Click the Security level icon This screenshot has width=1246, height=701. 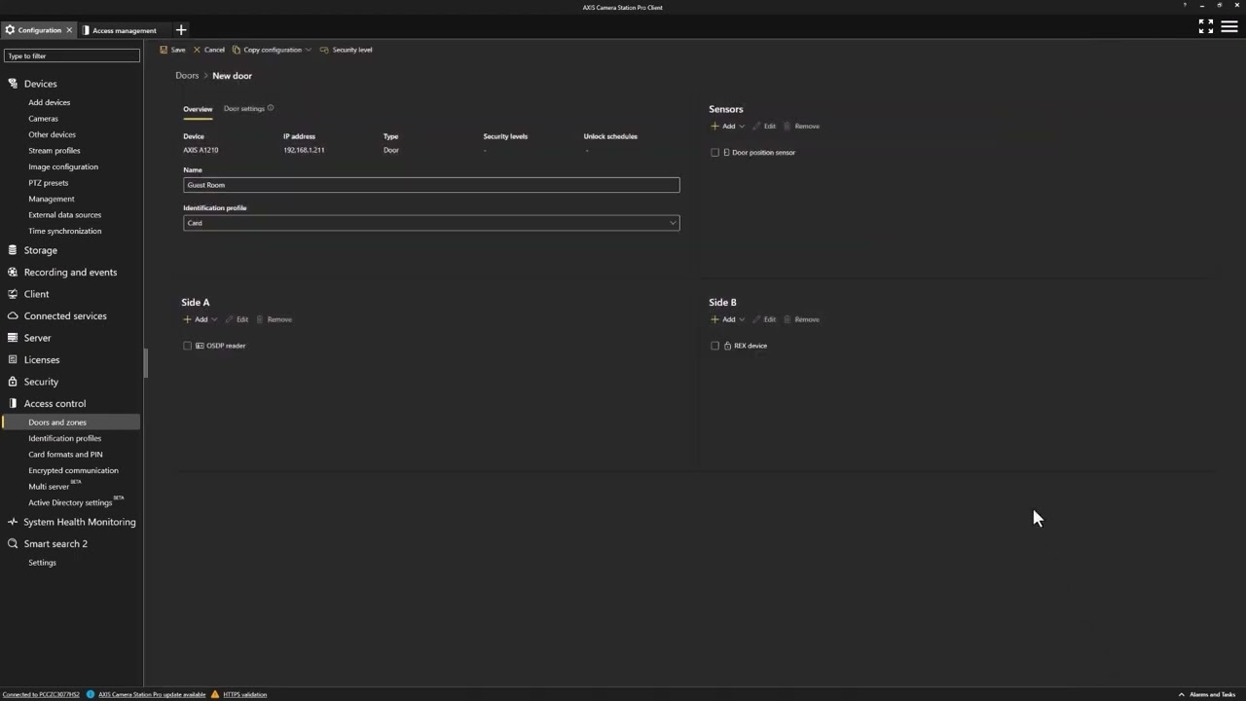point(324,50)
